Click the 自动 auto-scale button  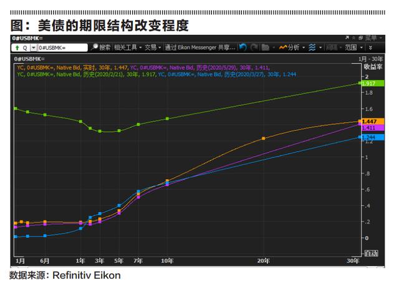371,253
